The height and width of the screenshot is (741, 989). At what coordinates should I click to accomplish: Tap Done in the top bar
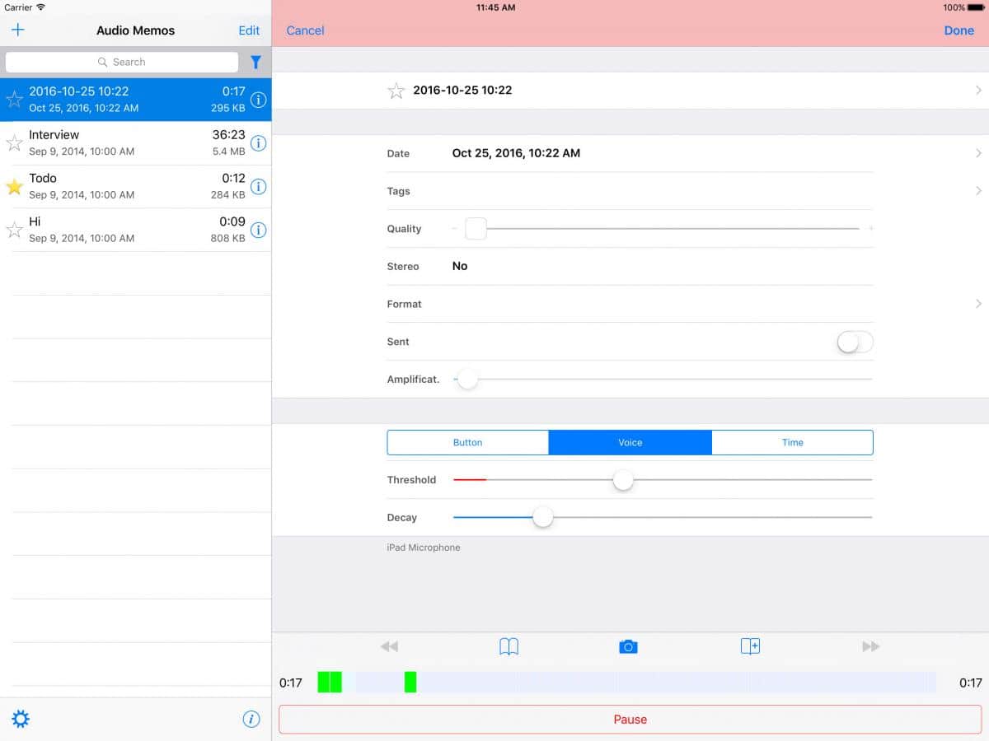(959, 30)
